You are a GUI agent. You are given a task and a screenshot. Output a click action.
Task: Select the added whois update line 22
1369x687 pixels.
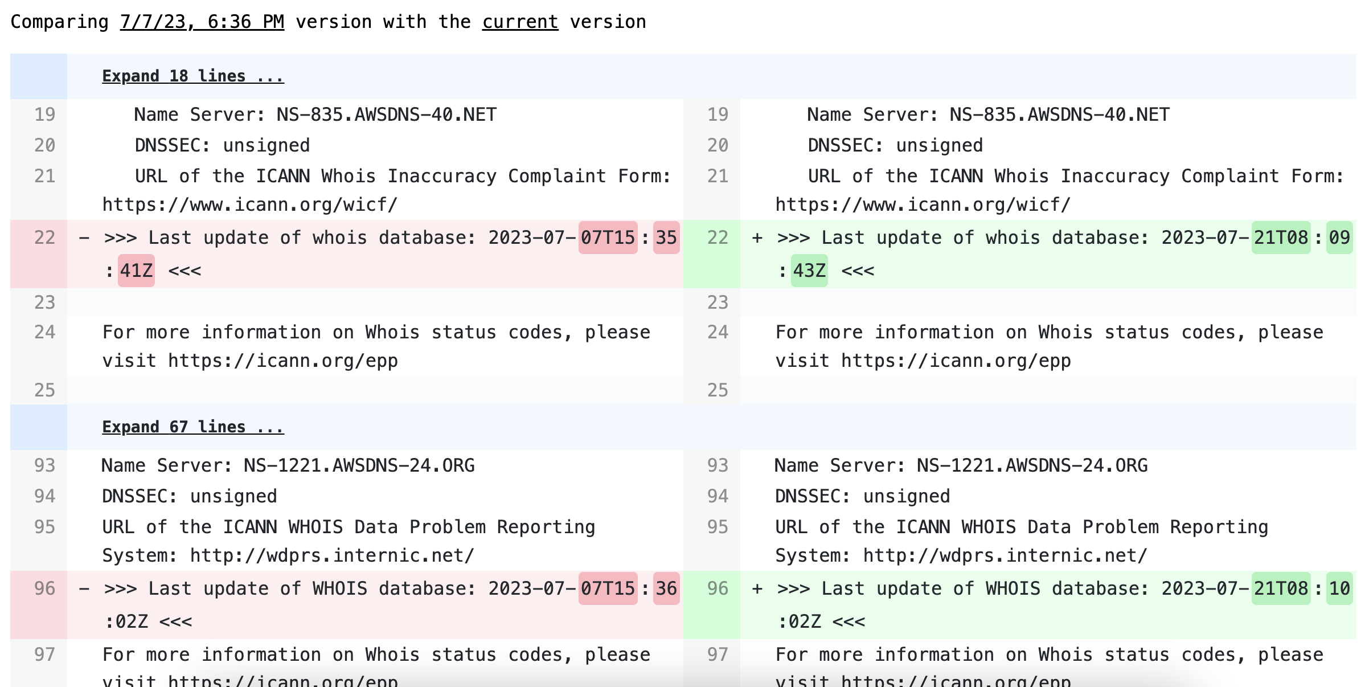1025,238
